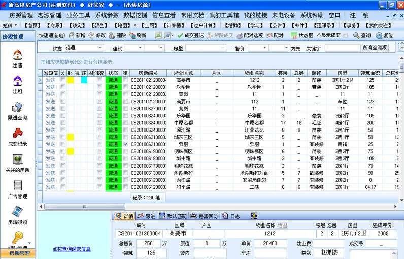Click the 快速通道 toolbar item
This screenshot has height=259, width=404.
tap(52, 35)
